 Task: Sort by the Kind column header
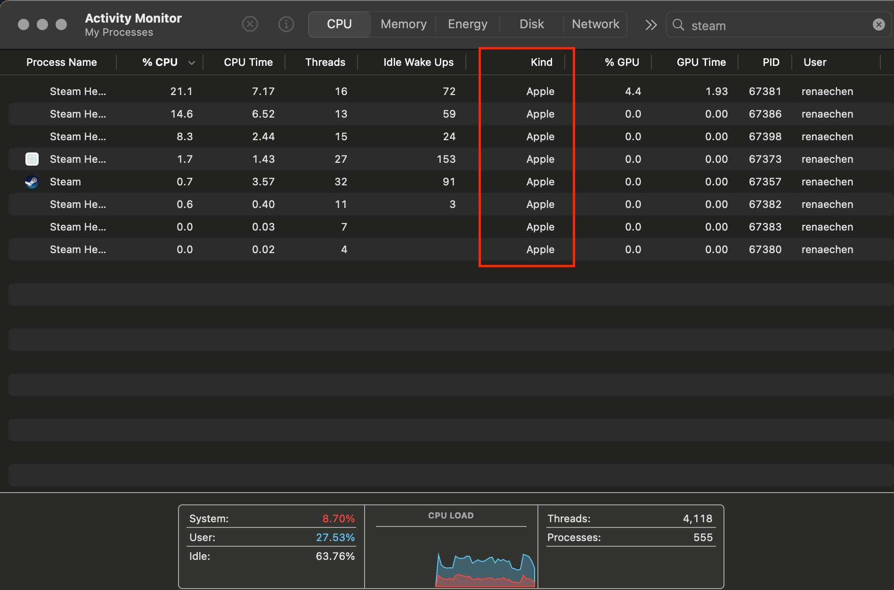(x=541, y=62)
